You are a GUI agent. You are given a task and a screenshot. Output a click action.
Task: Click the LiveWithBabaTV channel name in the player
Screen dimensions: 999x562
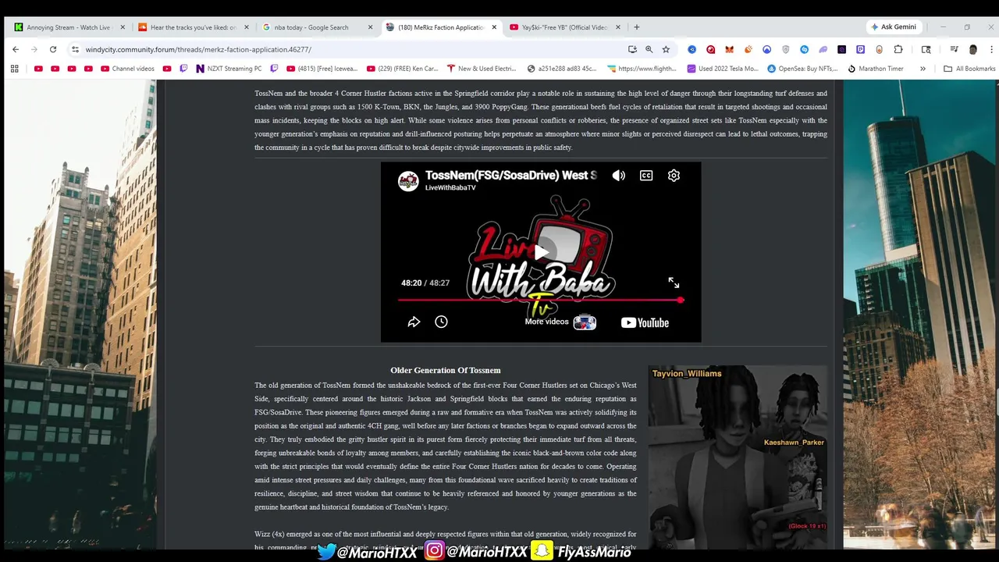(450, 188)
